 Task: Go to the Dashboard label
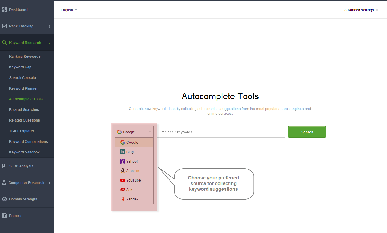(18, 9)
